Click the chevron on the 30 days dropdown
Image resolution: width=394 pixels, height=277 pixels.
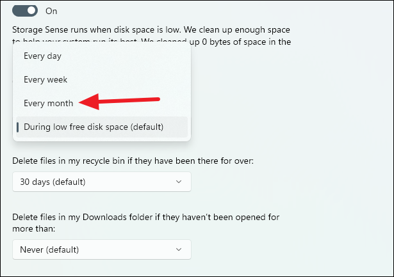[179, 182]
